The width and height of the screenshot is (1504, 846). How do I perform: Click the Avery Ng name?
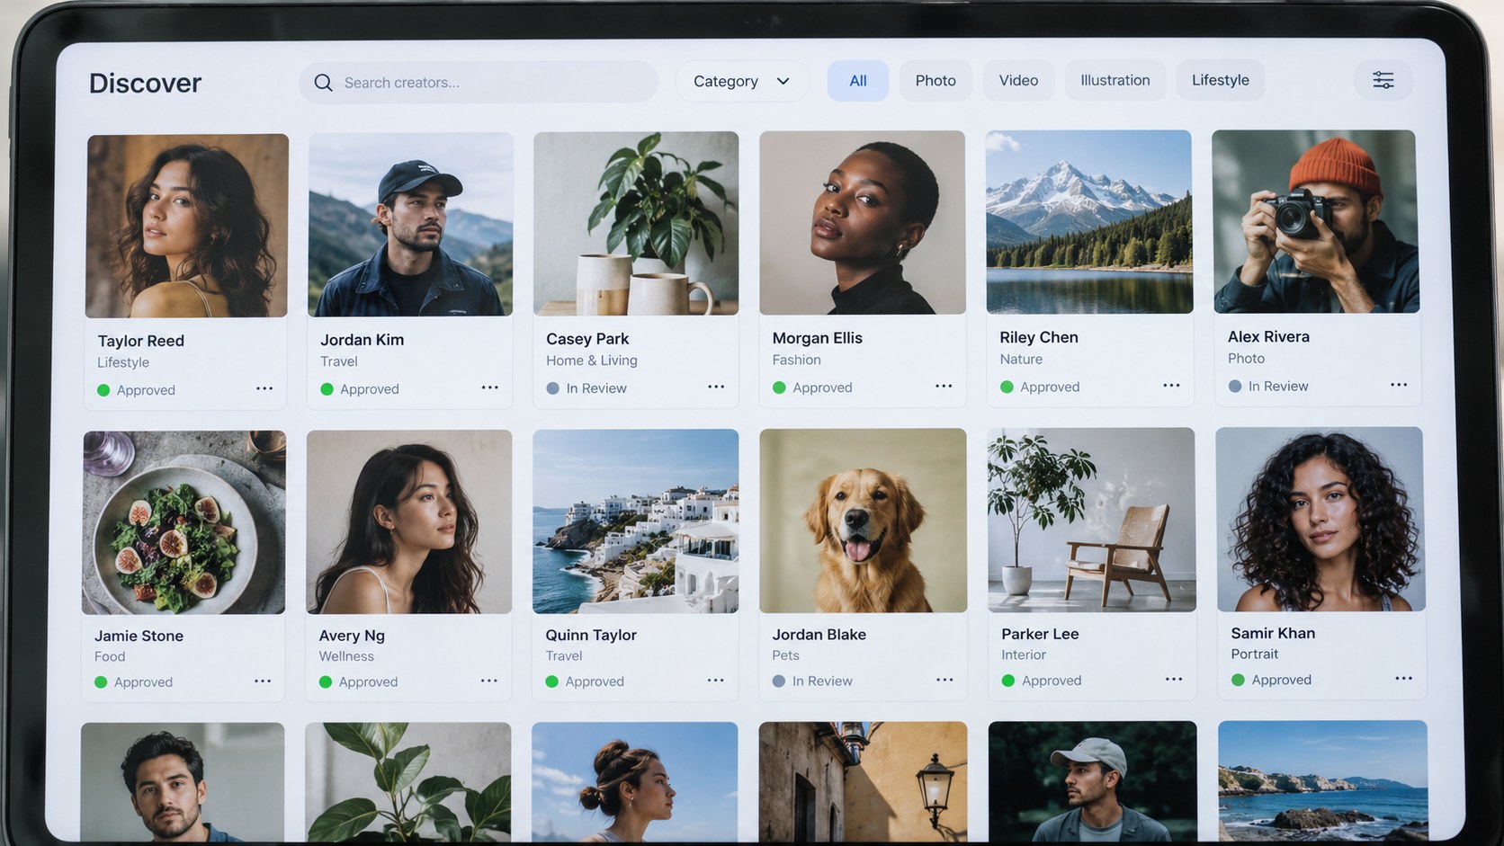[352, 636]
